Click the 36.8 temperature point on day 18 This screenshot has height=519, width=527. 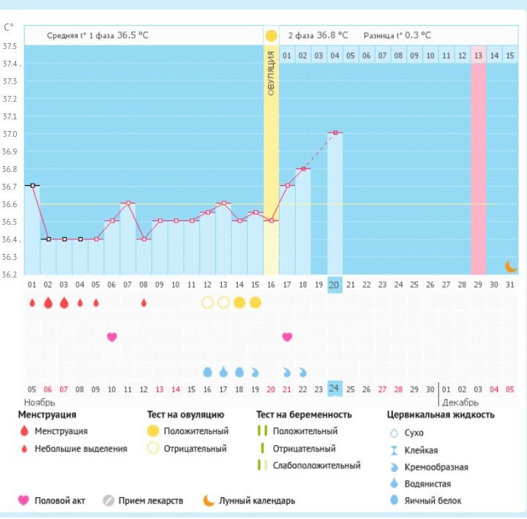(x=303, y=168)
